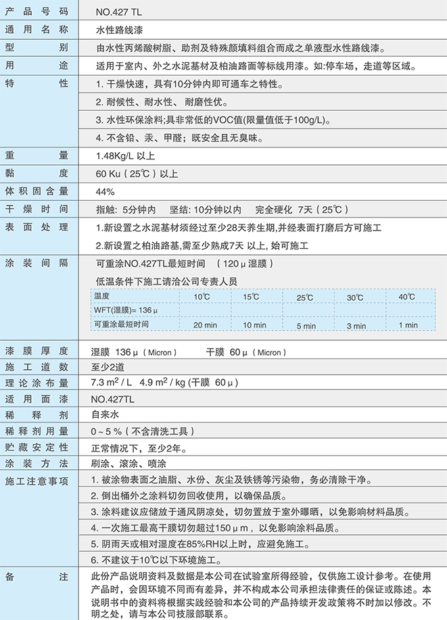Viewport: 447px width, 620px height.
Task: Click the 涂装方法 value 刷涂、滚涂、喷涂
Action: [x=128, y=464]
